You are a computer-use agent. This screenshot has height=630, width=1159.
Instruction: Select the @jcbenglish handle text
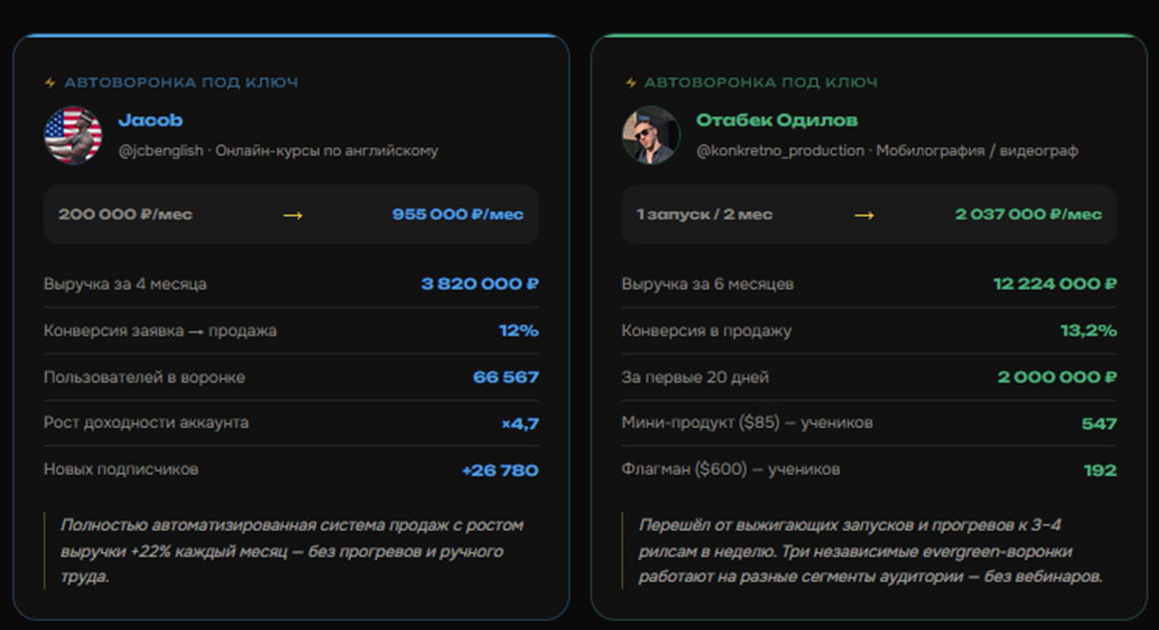click(x=160, y=150)
